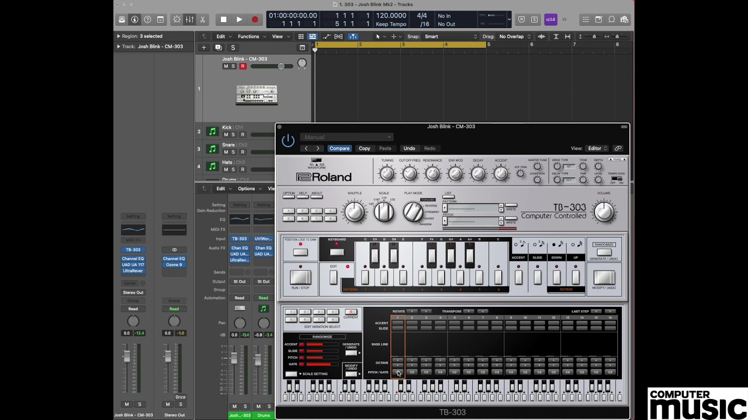Viewport: 748px width, 420px height.
Task: Click the RUN/STOP button on TB-303
Action: (x=300, y=277)
